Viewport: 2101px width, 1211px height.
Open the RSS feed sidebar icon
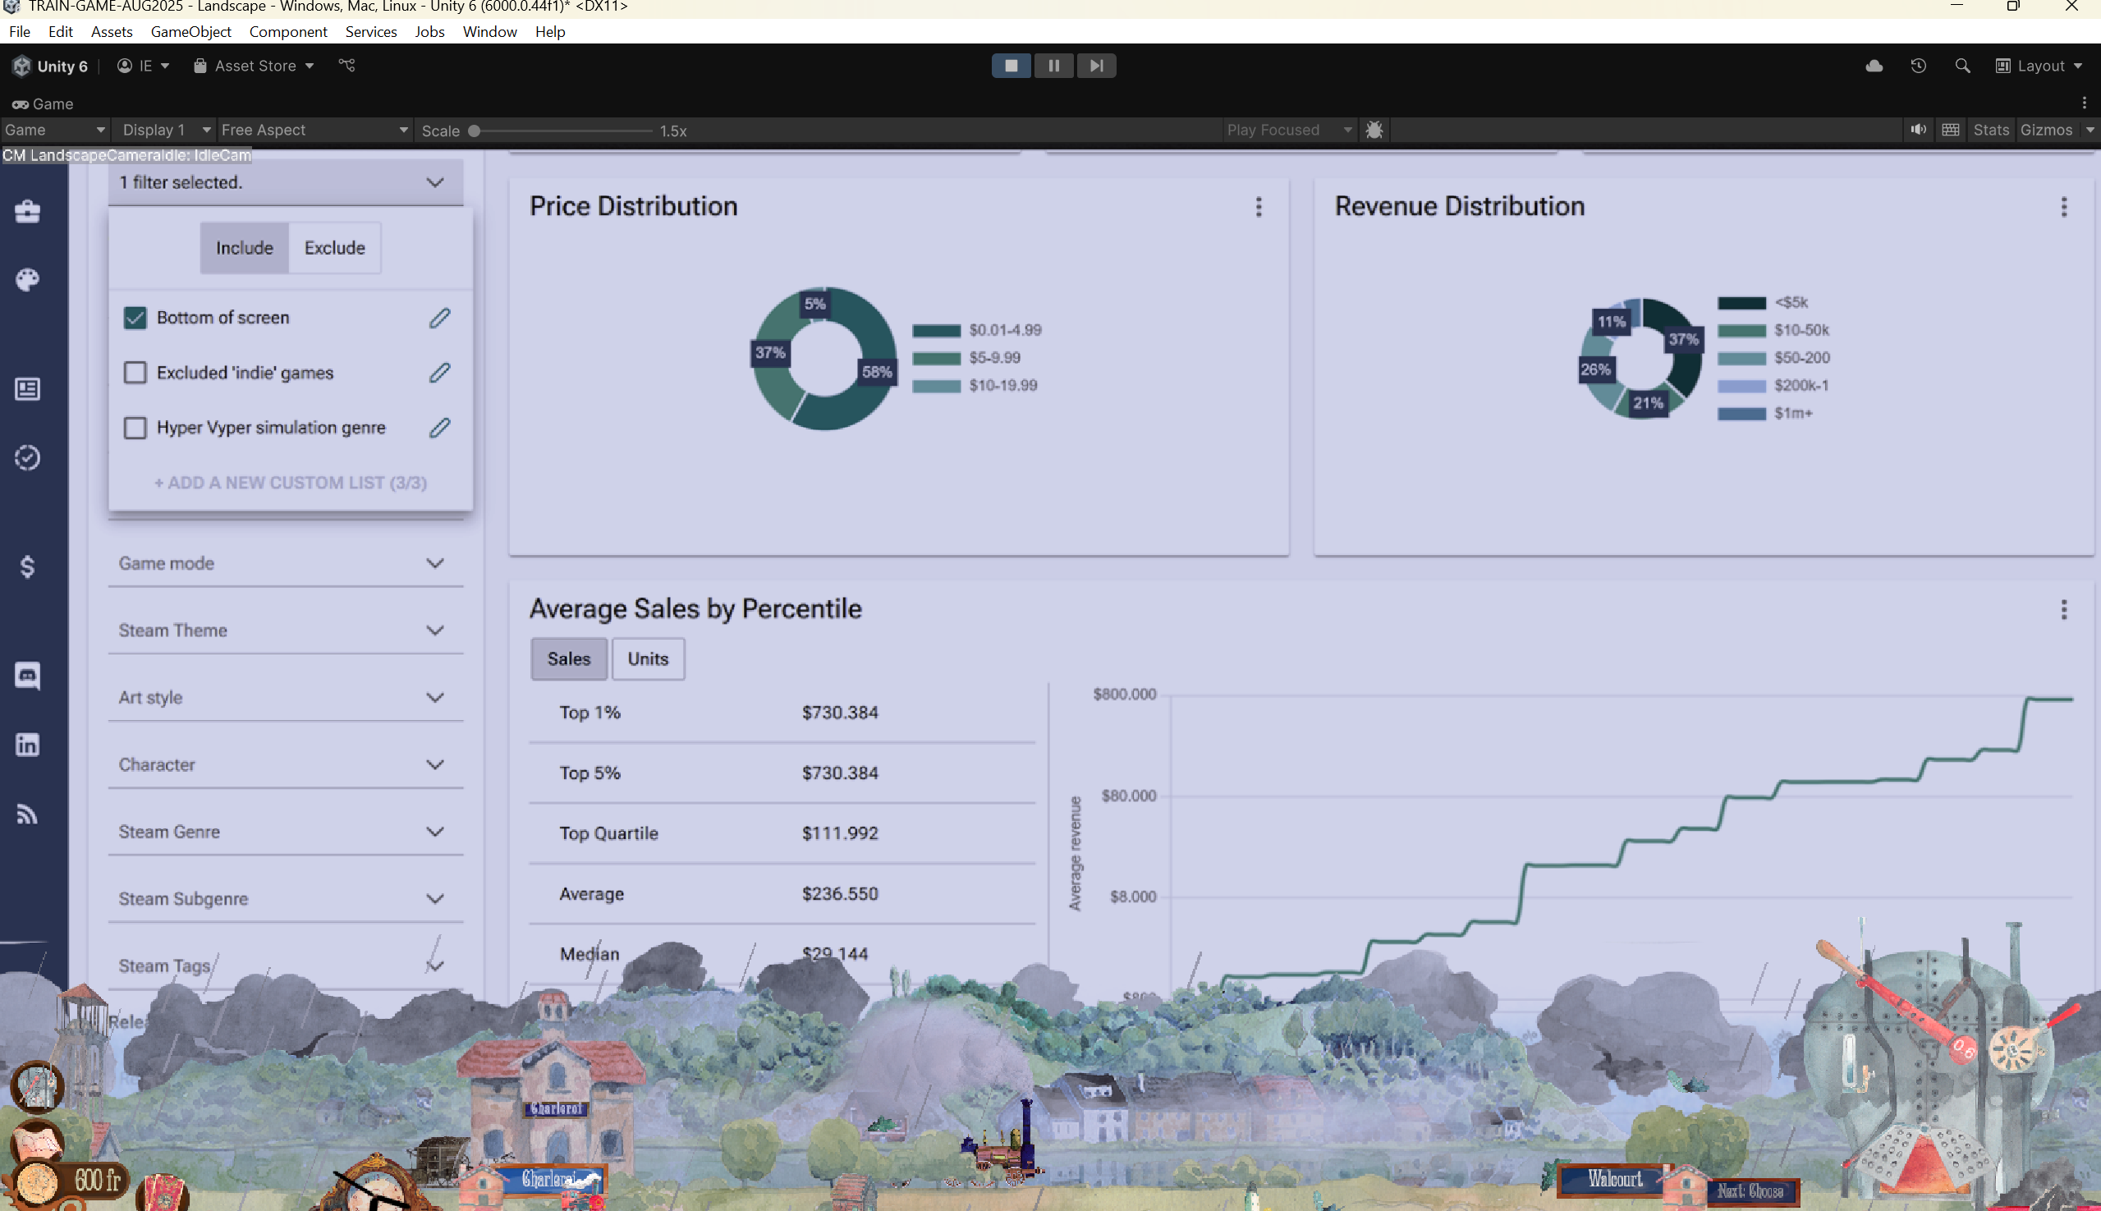[27, 813]
